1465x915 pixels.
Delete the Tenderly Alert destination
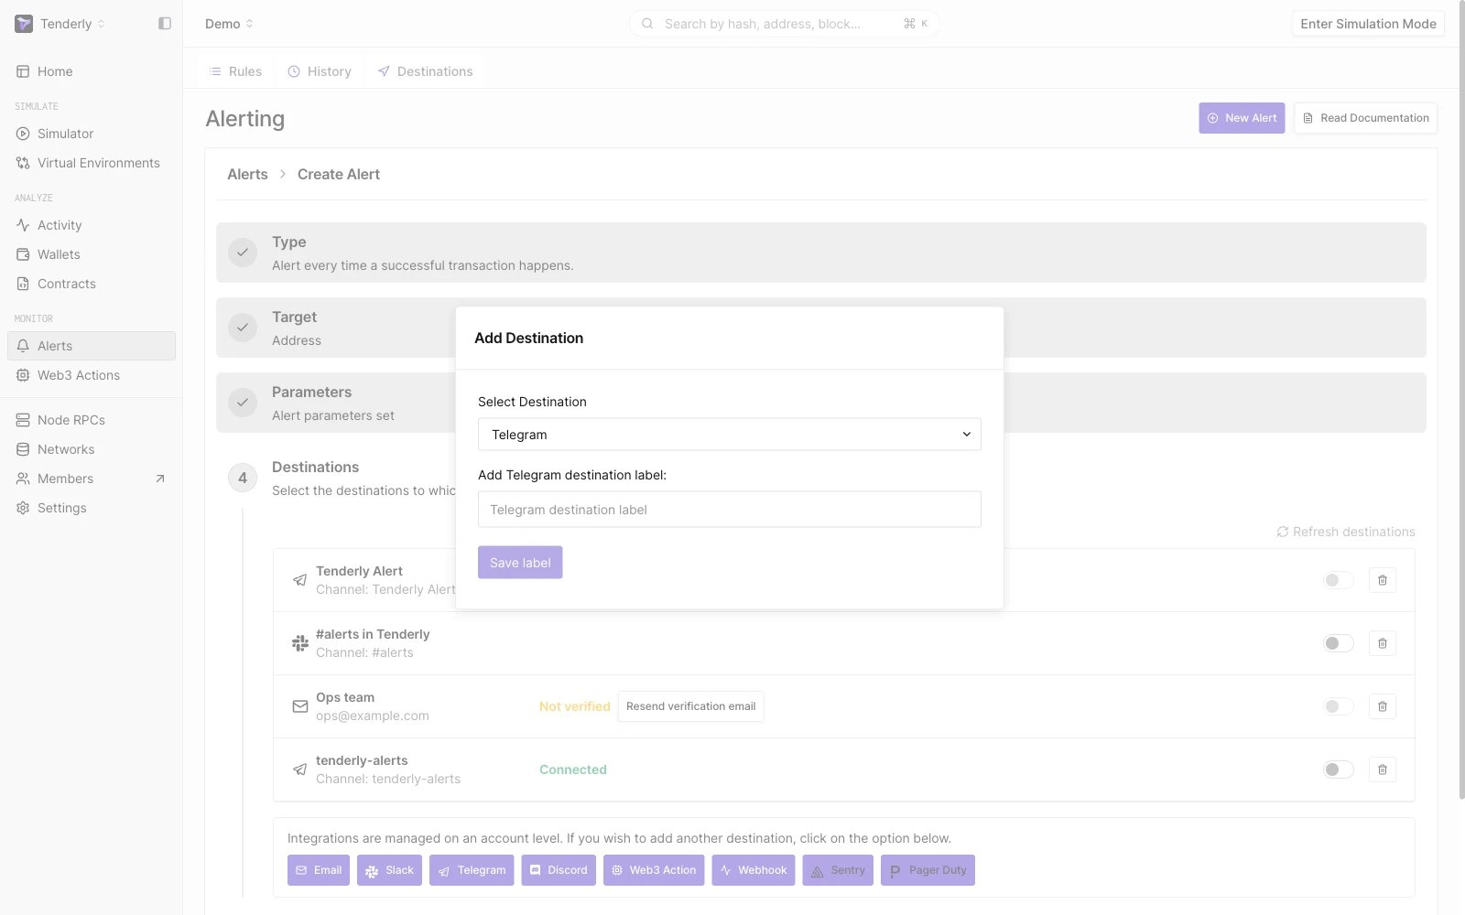pos(1383,580)
